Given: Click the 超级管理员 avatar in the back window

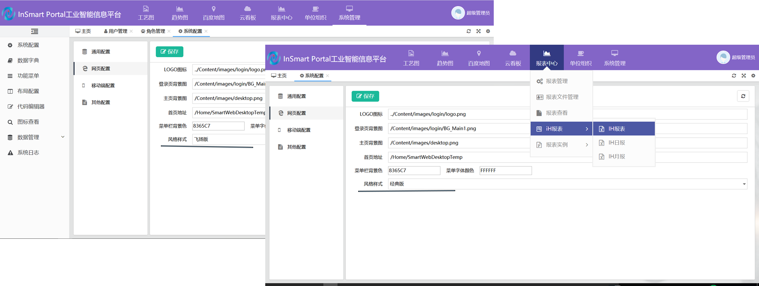Looking at the screenshot, I should coord(458,13).
